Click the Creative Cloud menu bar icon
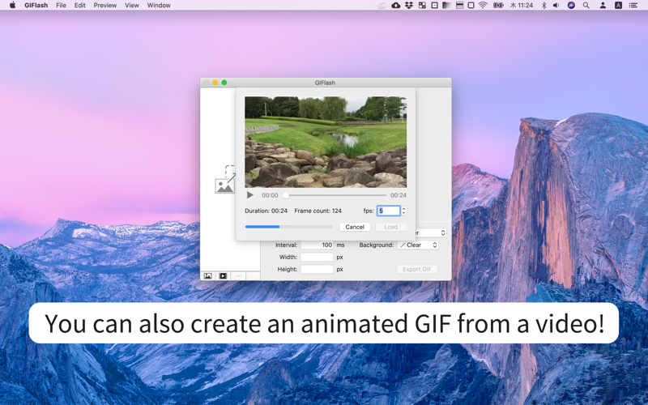Viewport: 648px width, 405px height. 382,6
